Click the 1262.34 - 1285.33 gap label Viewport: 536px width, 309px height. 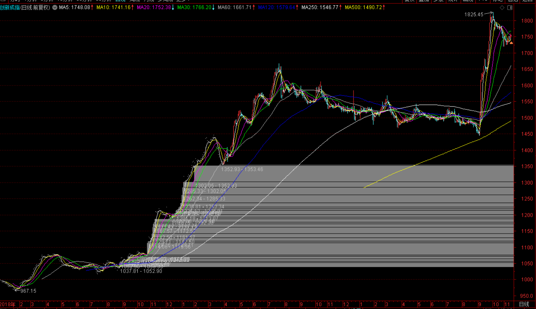204,199
